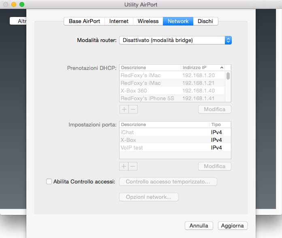Cancel changes with Annulla

(x=199, y=225)
